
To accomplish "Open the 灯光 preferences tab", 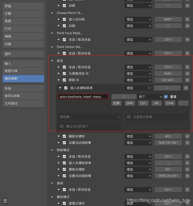I will [x=23, y=29].
